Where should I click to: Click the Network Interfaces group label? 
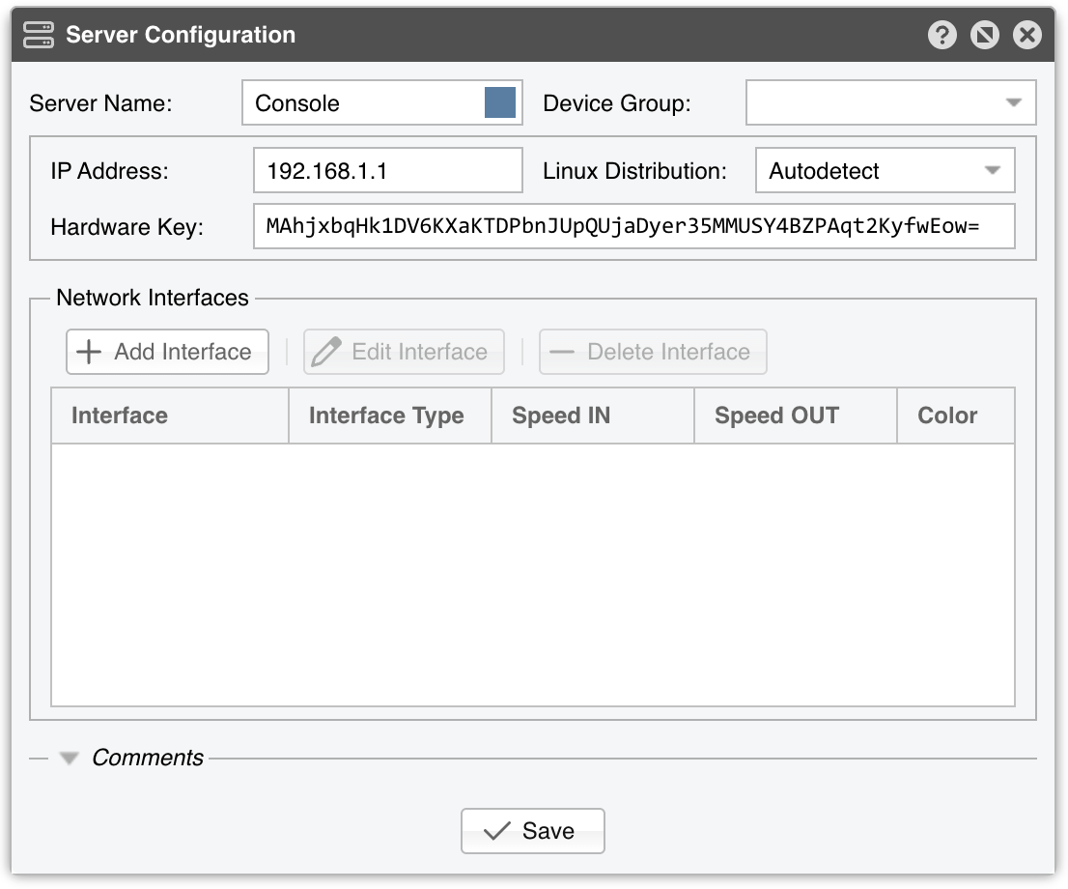point(153,298)
